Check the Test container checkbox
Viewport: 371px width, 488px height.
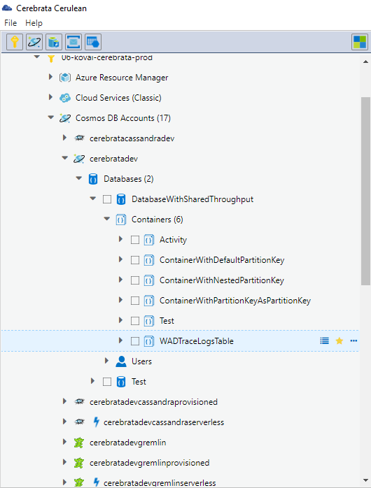[x=135, y=321]
